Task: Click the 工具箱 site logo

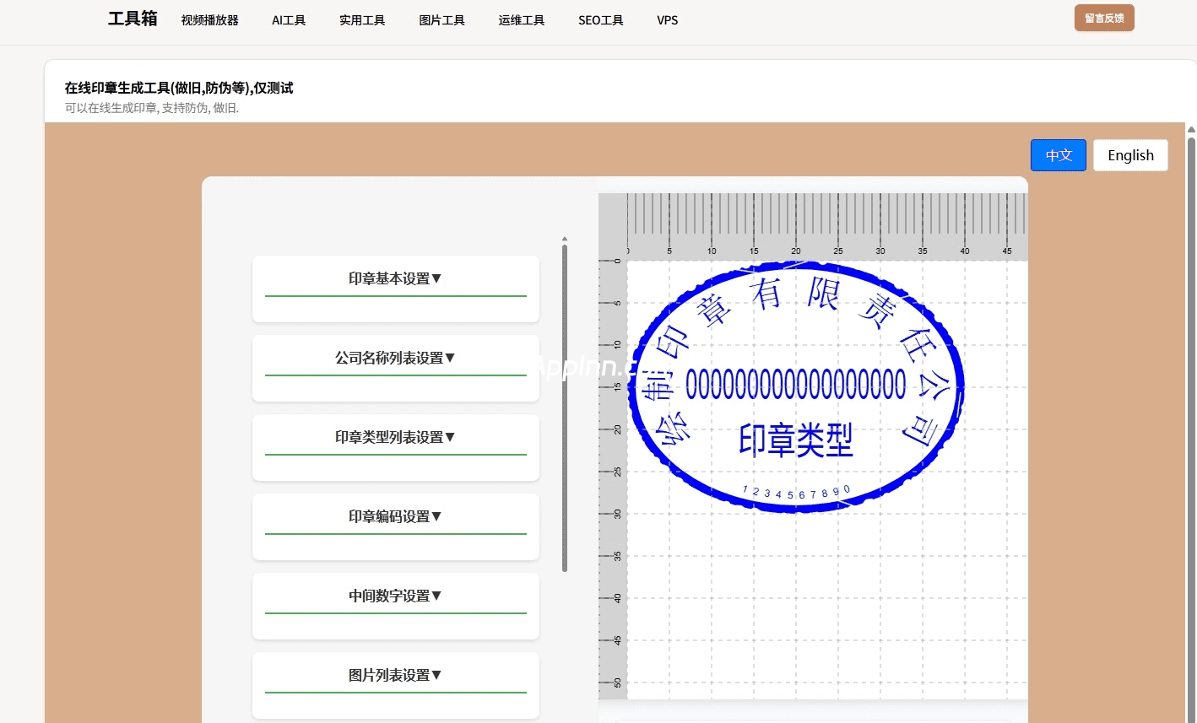Action: (133, 19)
